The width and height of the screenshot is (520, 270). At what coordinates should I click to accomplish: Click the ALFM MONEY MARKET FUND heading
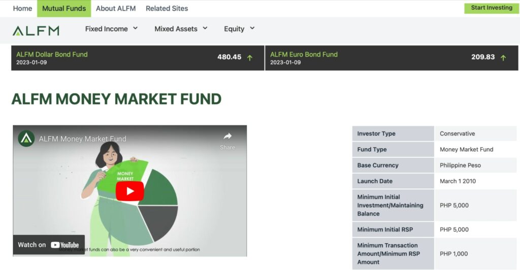pos(116,99)
